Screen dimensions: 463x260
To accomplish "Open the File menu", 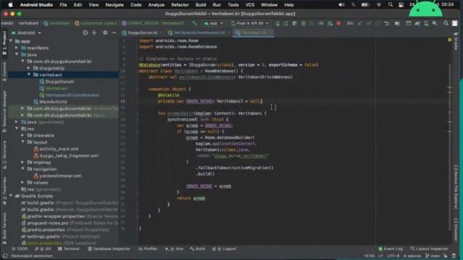I will 63,5.
